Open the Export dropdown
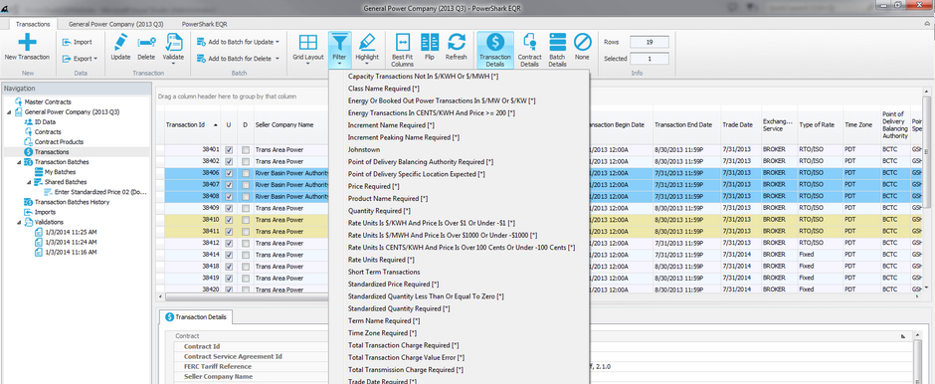The image size is (935, 384). pyautogui.click(x=80, y=59)
